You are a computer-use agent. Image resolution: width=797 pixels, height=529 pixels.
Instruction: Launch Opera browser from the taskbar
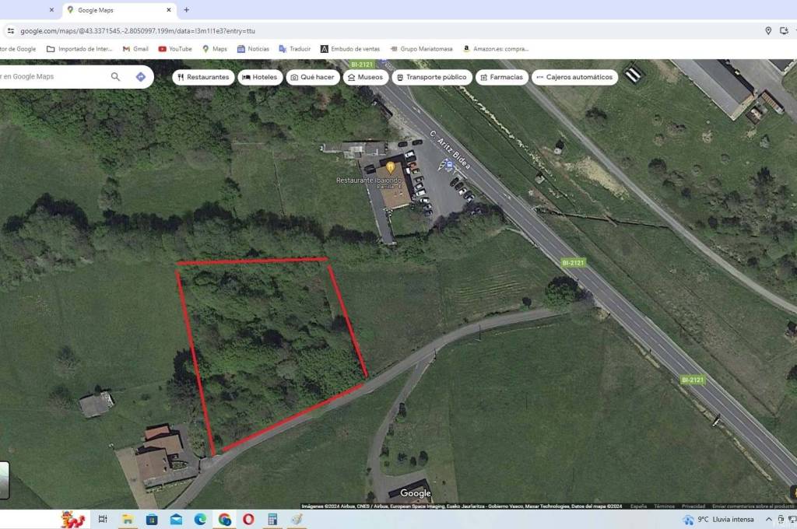tap(248, 519)
